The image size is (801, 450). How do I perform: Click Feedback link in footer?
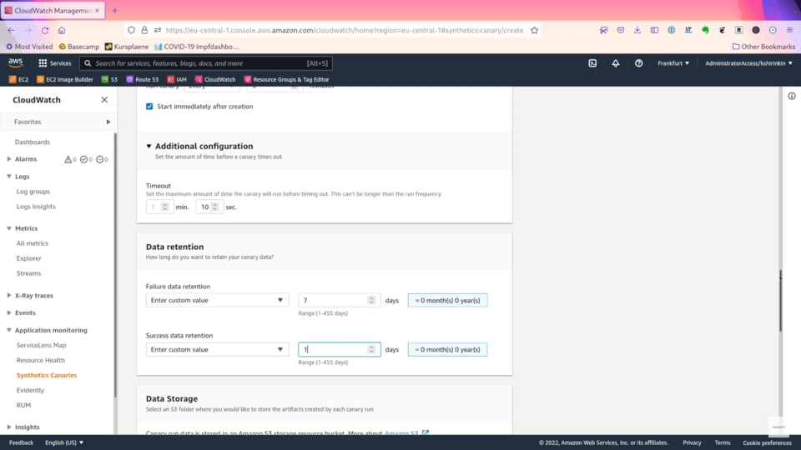click(x=21, y=442)
